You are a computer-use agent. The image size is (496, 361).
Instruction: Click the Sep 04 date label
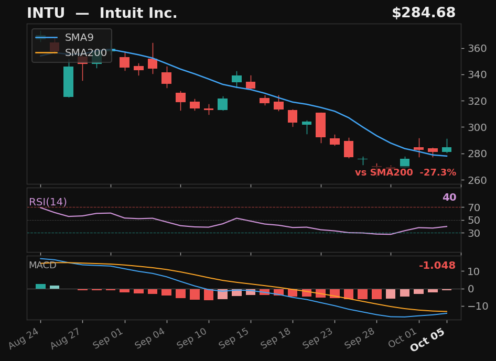(150, 338)
